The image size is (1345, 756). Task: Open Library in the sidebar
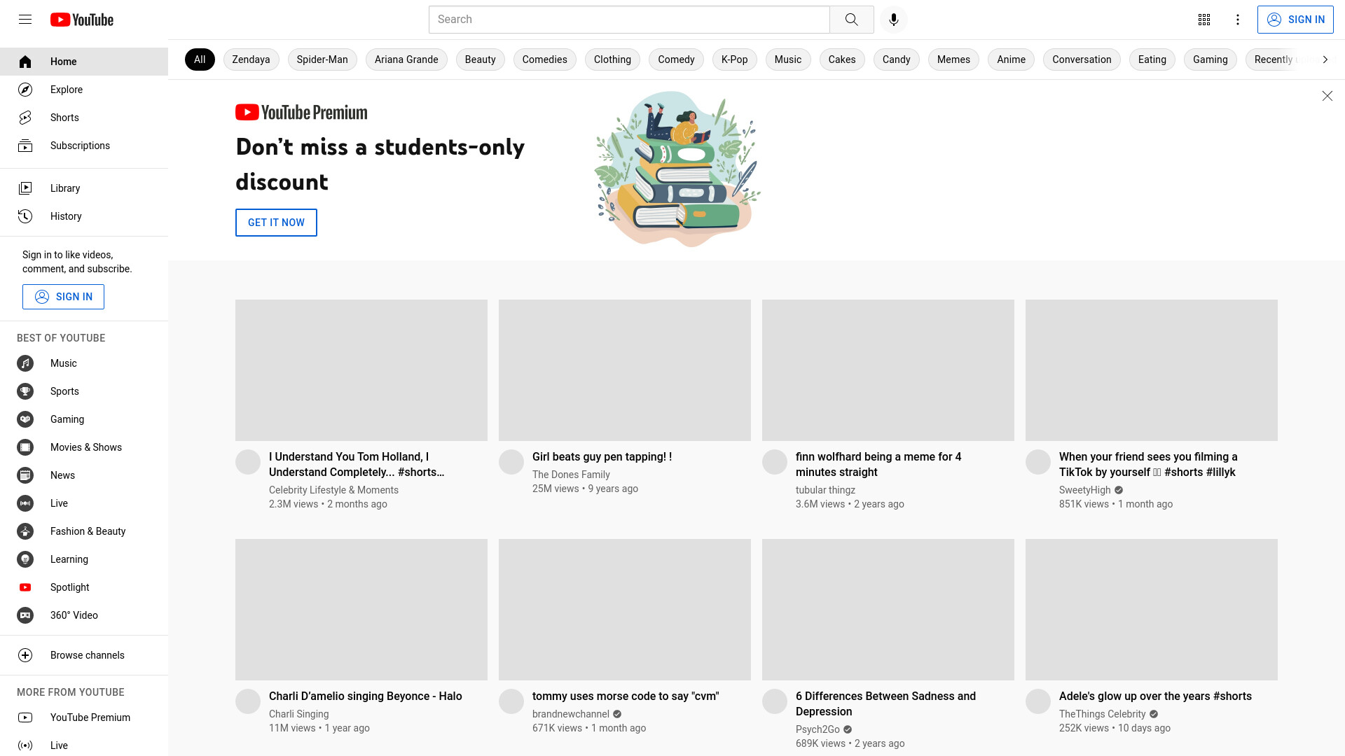click(84, 188)
